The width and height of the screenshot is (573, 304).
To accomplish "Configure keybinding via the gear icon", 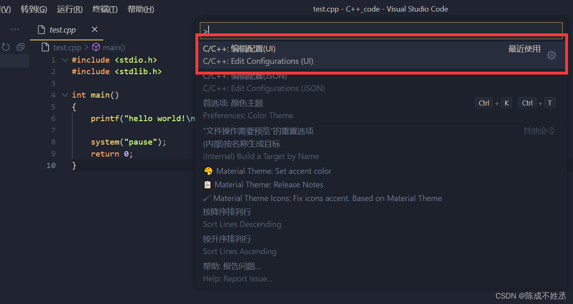I will tap(552, 55).
